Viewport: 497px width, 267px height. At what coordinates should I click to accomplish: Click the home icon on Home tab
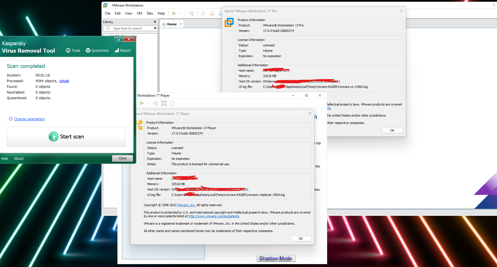pyautogui.click(x=164, y=24)
